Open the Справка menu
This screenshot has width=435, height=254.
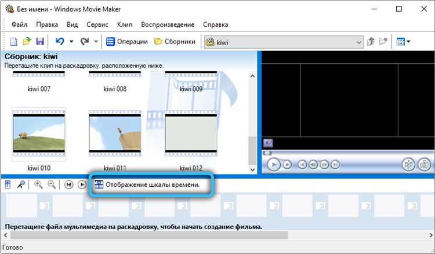pyautogui.click(x=216, y=25)
